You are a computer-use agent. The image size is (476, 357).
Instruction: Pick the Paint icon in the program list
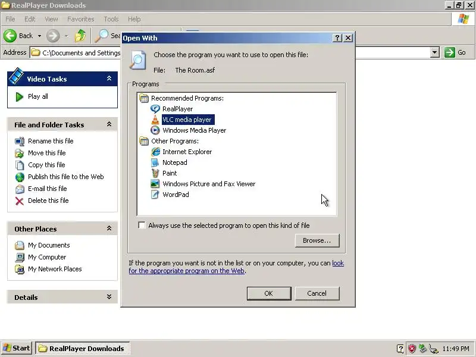(155, 173)
